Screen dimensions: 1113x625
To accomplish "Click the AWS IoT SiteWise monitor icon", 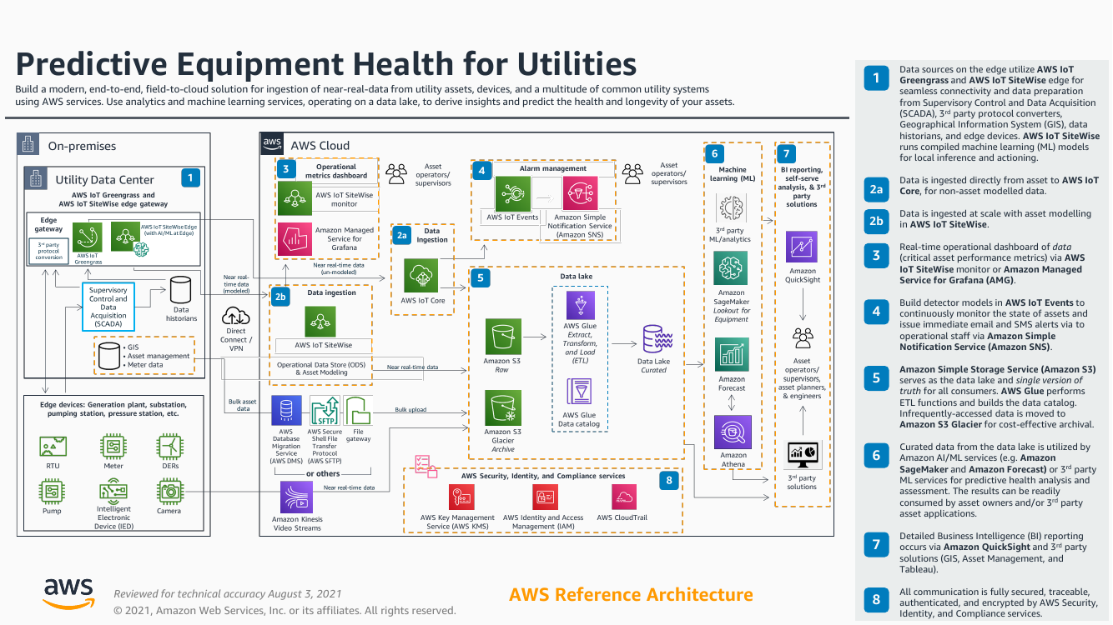I will point(293,198).
